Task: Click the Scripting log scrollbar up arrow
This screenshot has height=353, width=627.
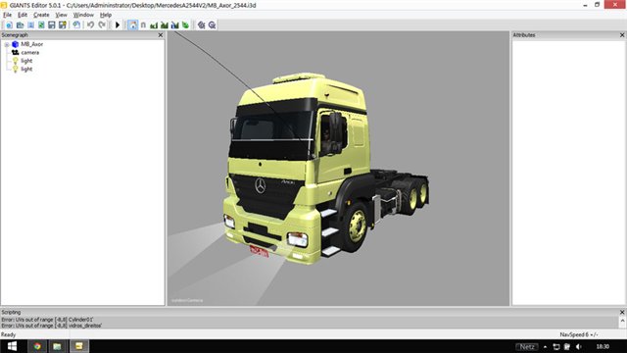Action: (622, 321)
